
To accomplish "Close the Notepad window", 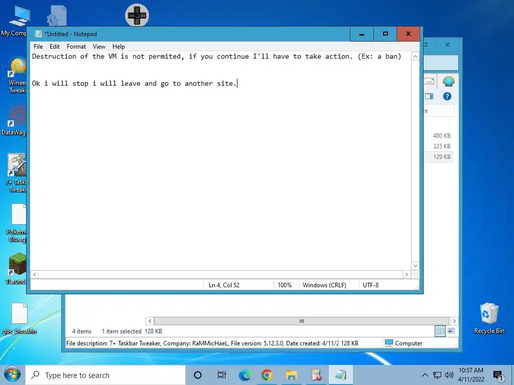I will point(408,34).
